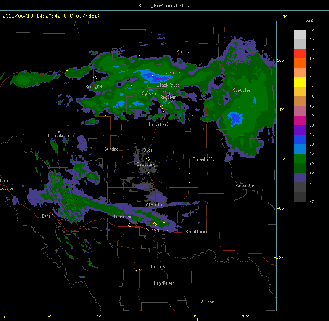This screenshot has height=321, width=329.
Task: Select the Limestone label
Action: tap(58, 136)
